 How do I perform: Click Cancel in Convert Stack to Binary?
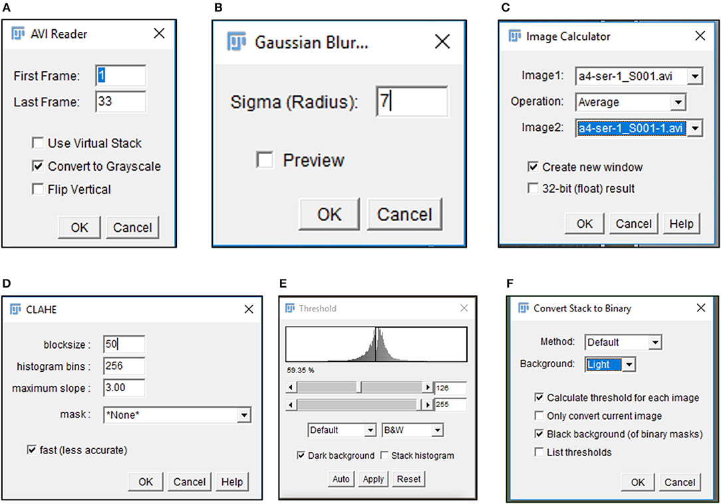tap(680, 482)
